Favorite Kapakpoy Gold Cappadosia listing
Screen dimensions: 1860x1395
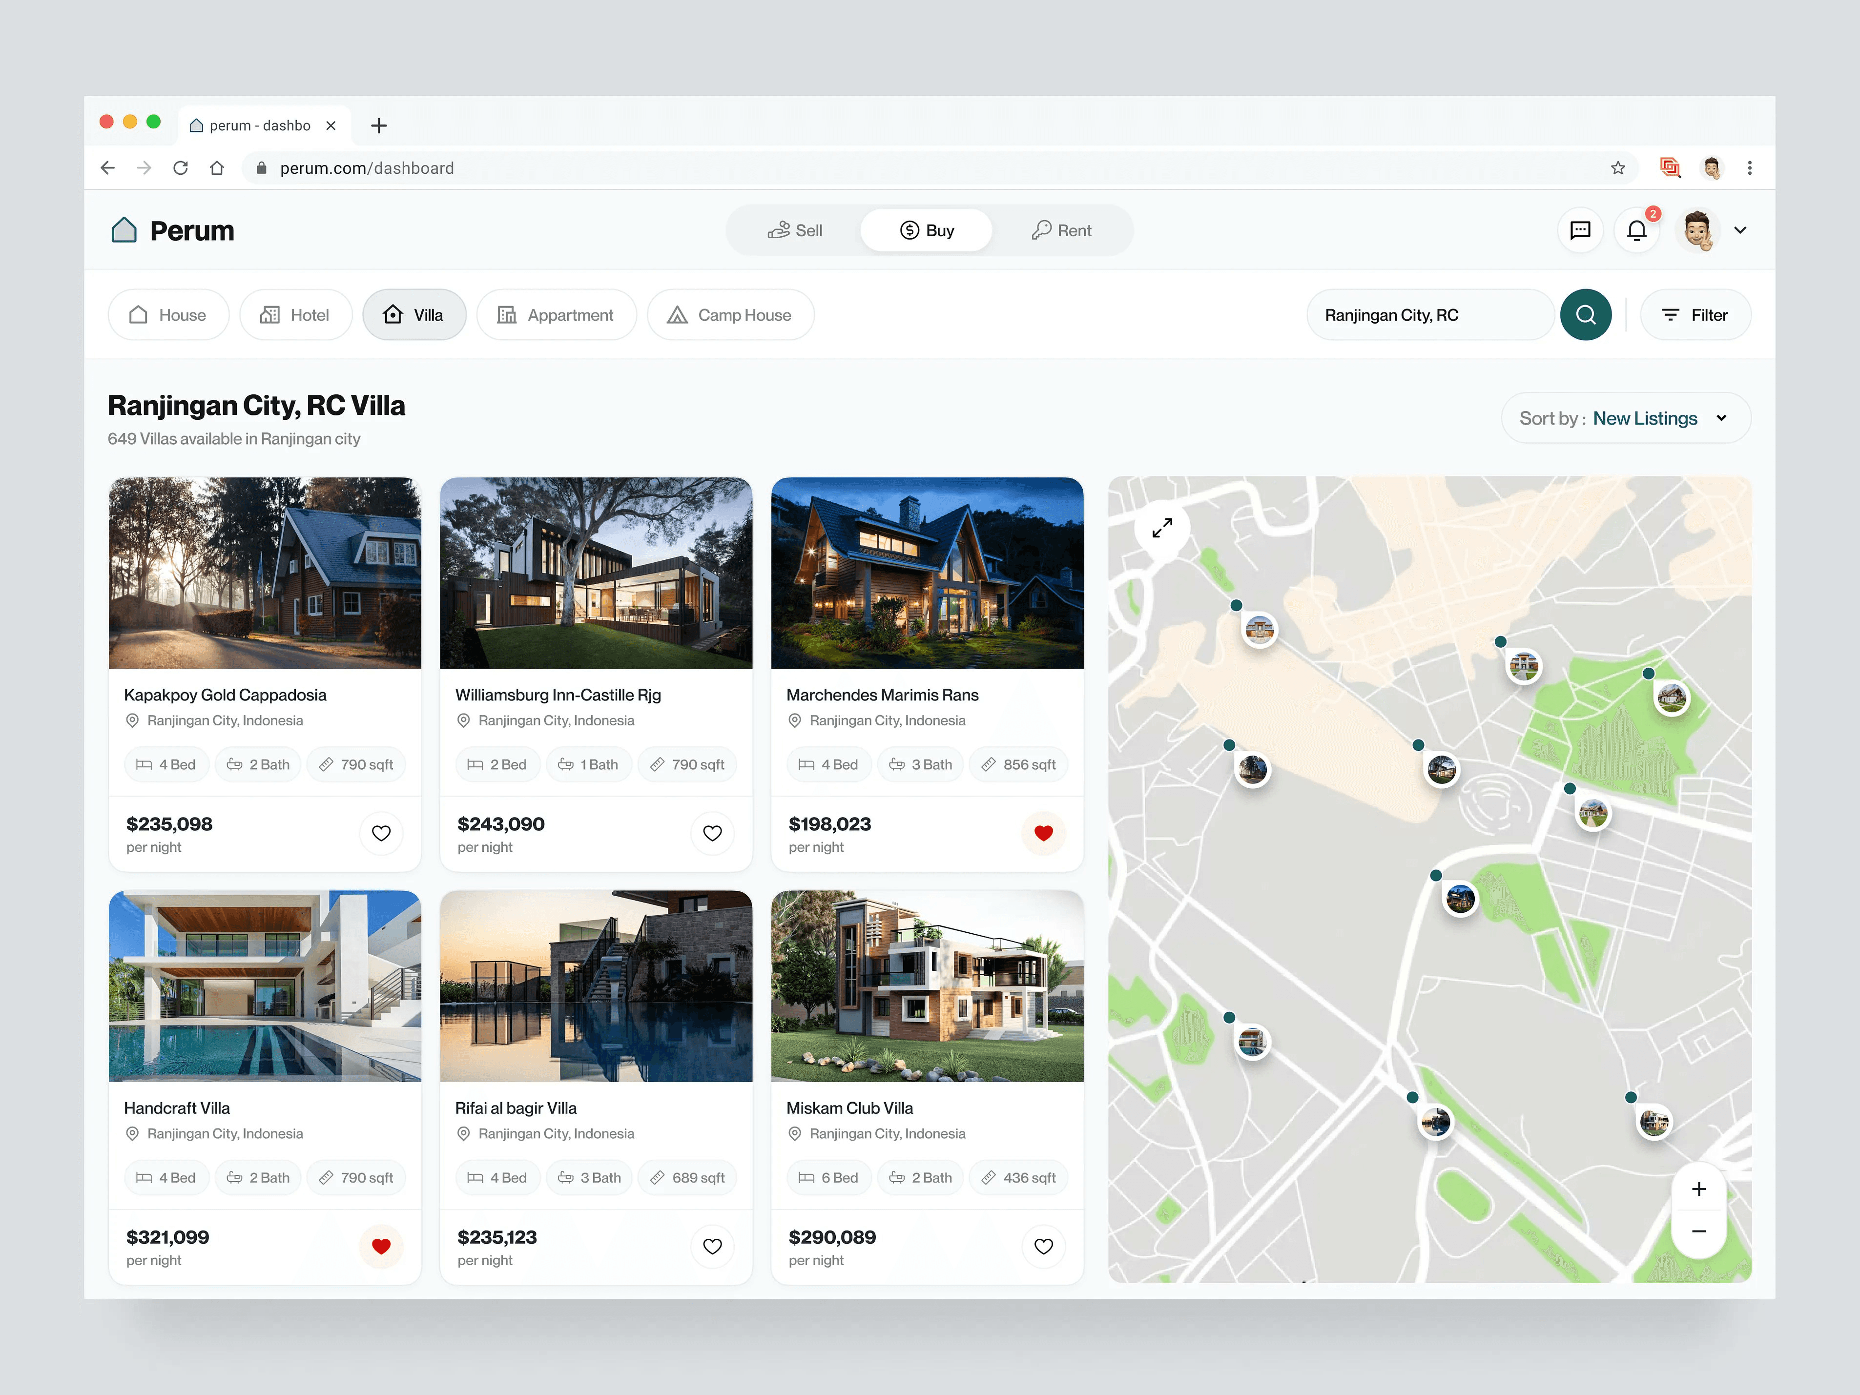(381, 832)
